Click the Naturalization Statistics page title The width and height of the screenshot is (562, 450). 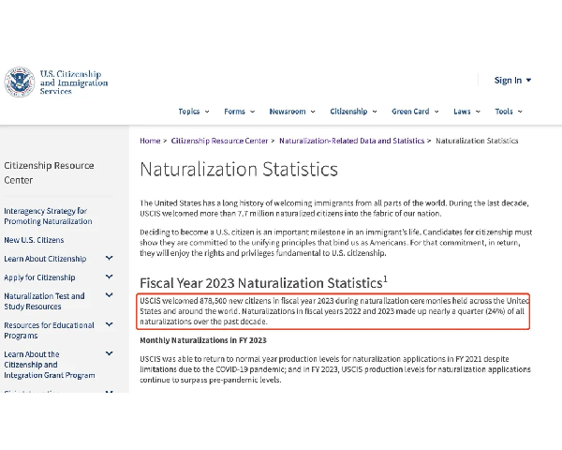[239, 169]
